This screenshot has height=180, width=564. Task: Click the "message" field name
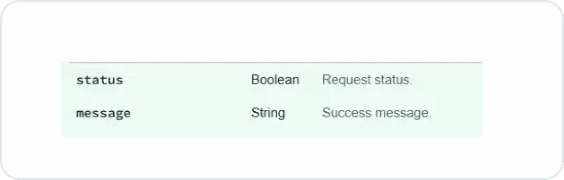pos(103,114)
